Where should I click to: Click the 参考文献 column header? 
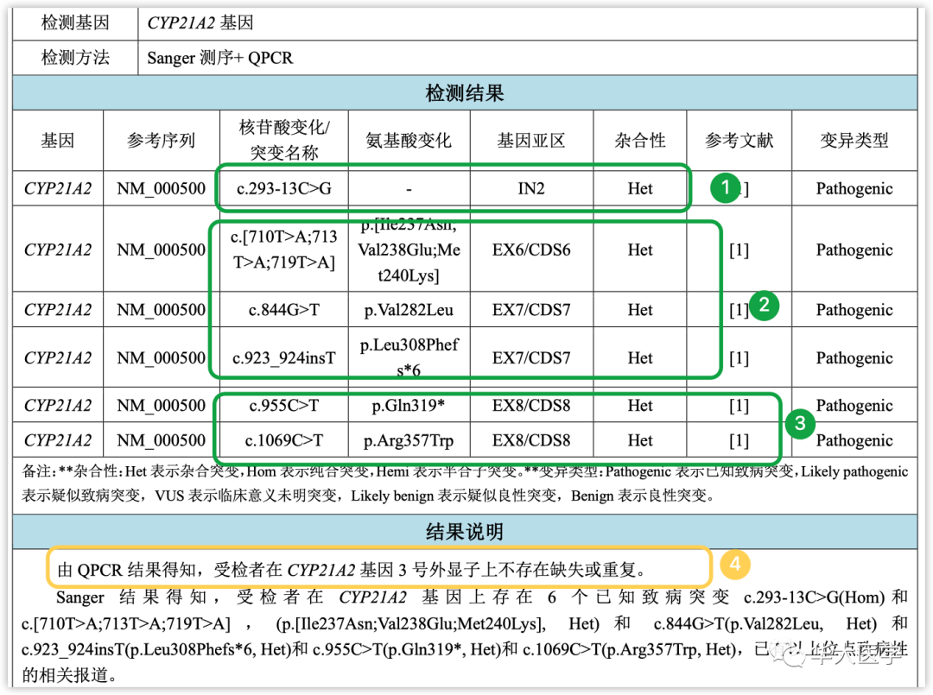coord(739,141)
